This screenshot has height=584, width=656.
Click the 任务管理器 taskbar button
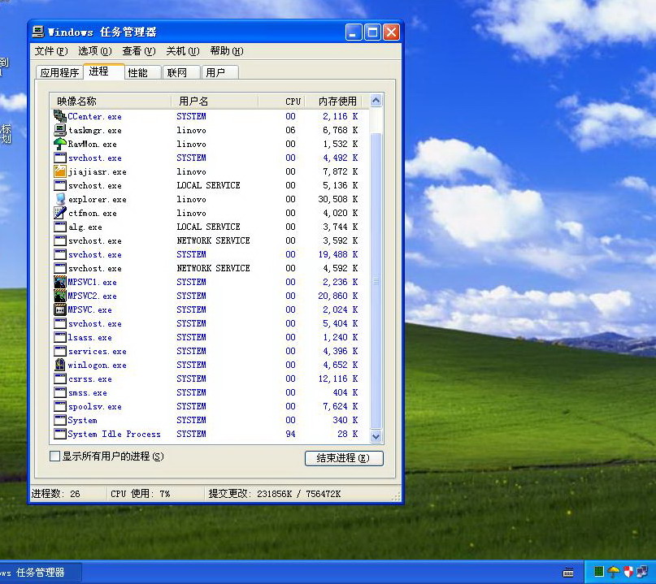point(40,573)
